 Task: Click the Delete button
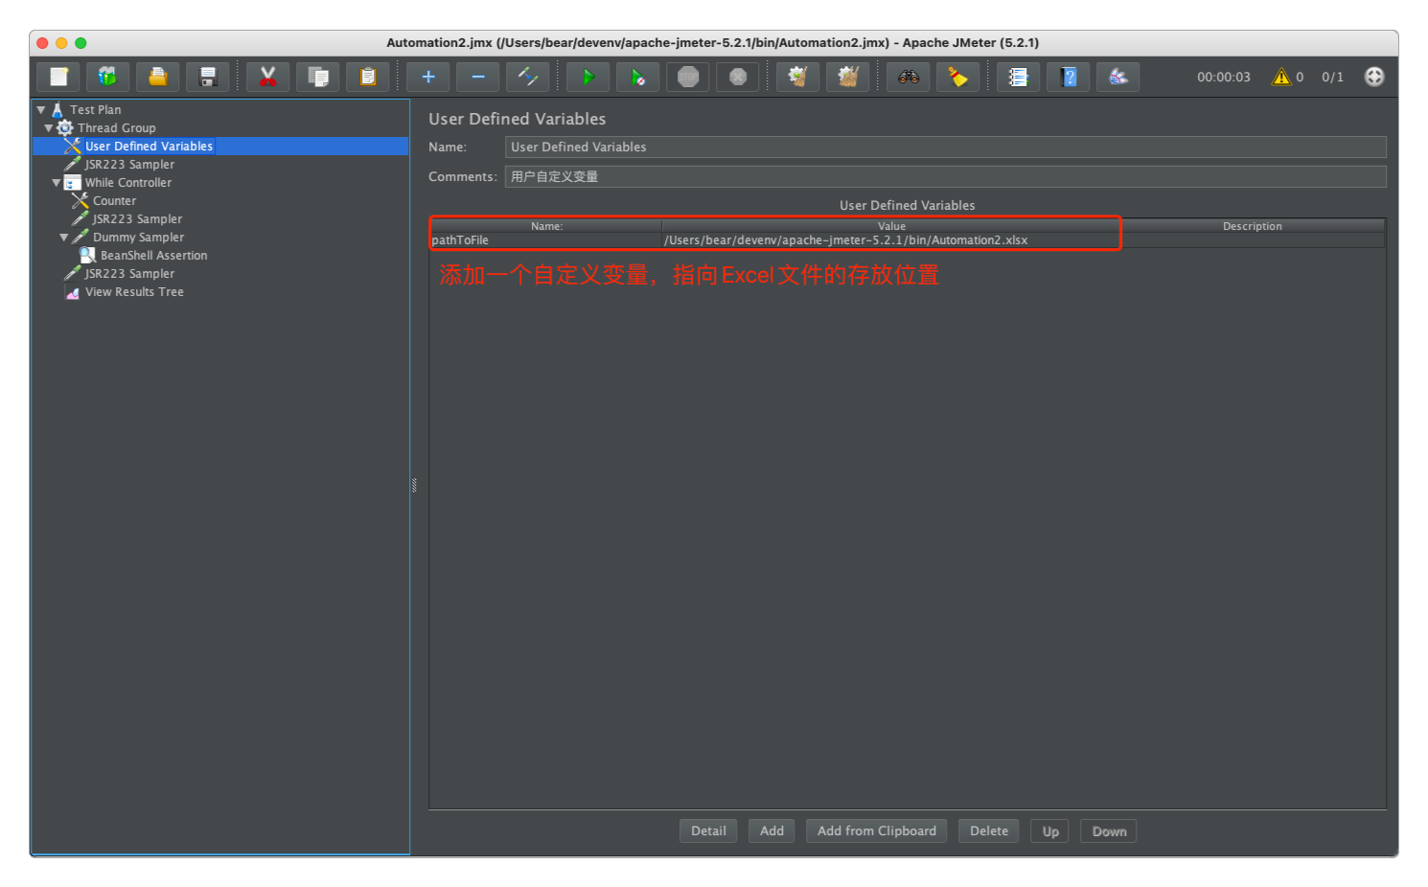coord(989,831)
